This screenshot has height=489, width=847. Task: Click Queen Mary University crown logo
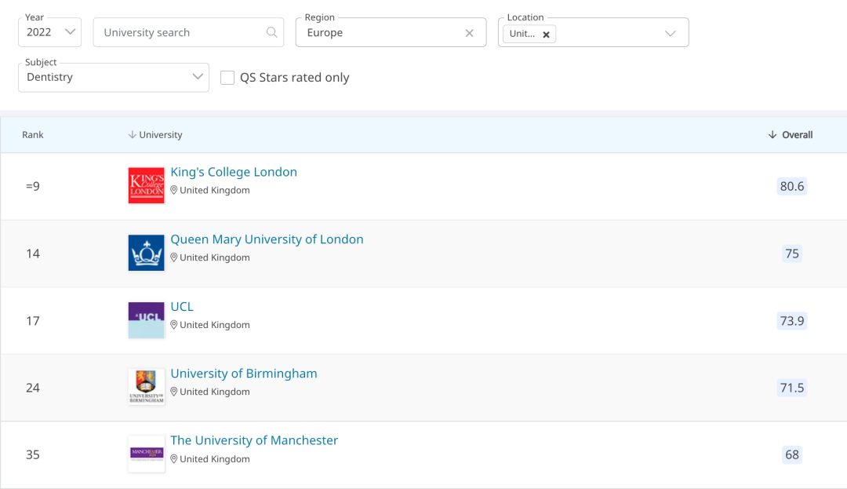[146, 253]
